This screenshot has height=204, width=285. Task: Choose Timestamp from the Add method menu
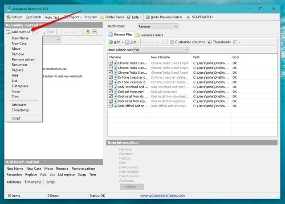pyautogui.click(x=20, y=110)
